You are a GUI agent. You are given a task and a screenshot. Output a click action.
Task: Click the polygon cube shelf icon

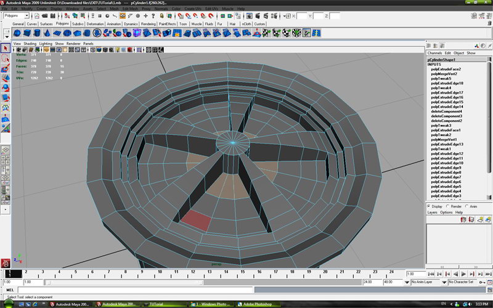tap(28, 33)
